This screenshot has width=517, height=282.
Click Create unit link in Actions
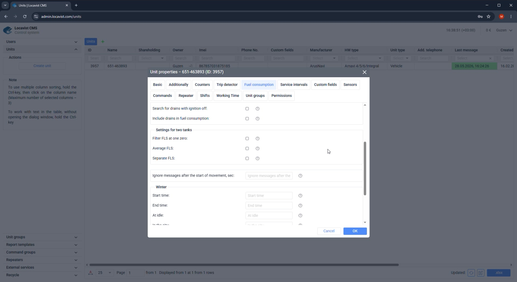point(42,66)
